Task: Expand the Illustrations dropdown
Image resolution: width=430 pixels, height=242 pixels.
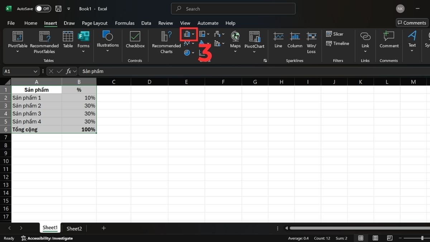Action: point(107,39)
